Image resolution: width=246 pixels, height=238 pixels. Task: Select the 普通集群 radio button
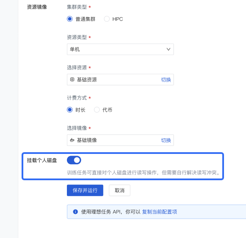[x=69, y=19]
